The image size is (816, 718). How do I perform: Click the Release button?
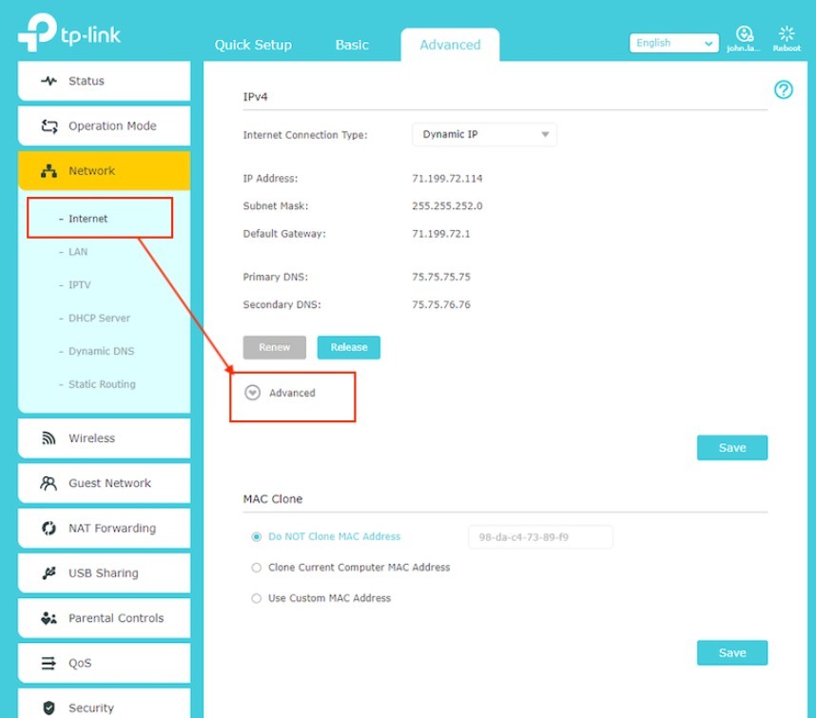348,347
